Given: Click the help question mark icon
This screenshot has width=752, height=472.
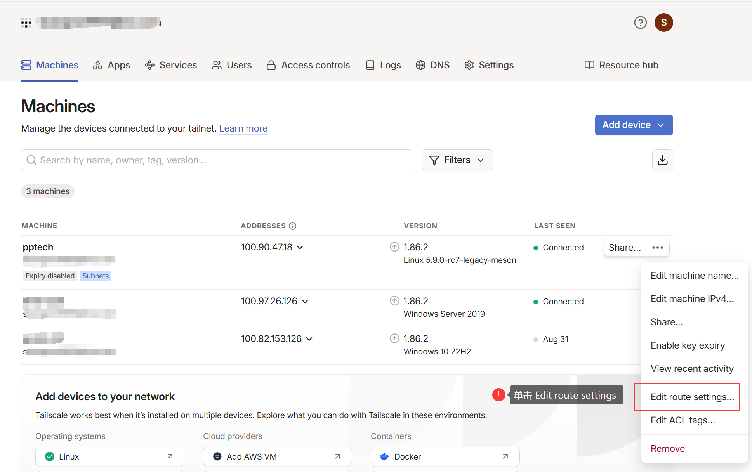Looking at the screenshot, I should pyautogui.click(x=640, y=23).
